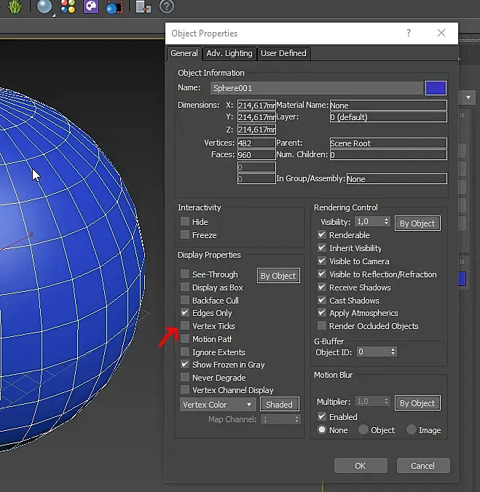Click the colored balls material icon
The width and height of the screenshot is (480, 492).
point(68,7)
